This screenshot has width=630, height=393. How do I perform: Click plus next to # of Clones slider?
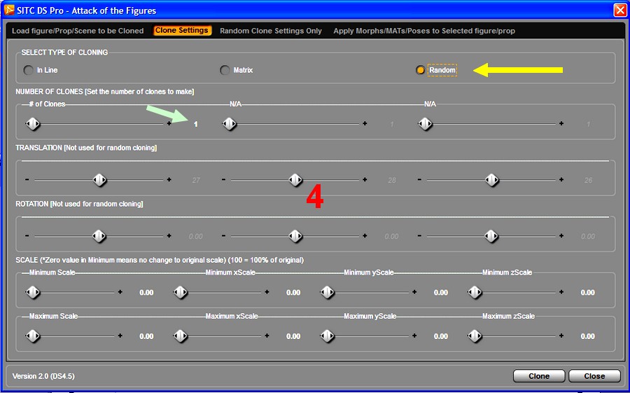(169, 123)
